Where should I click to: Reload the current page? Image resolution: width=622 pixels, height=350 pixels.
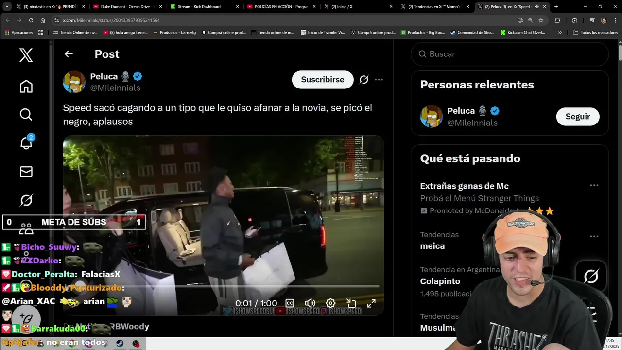(x=31, y=20)
